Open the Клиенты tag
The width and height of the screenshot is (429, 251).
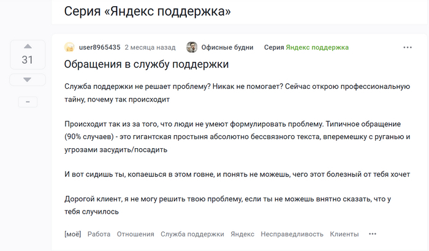[x=344, y=234]
